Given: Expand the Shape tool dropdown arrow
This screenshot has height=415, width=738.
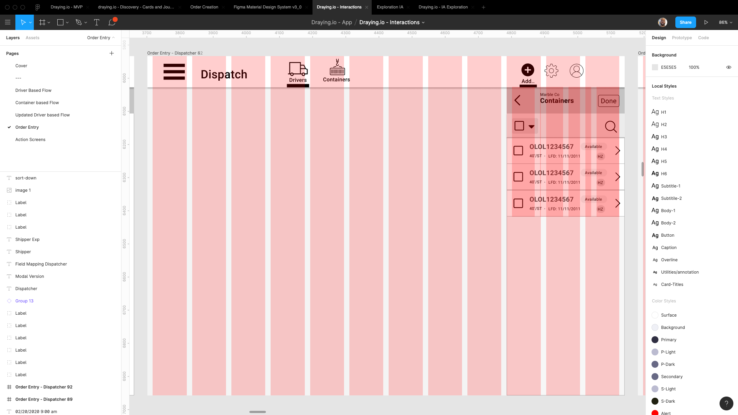Looking at the screenshot, I should pyautogui.click(x=67, y=23).
